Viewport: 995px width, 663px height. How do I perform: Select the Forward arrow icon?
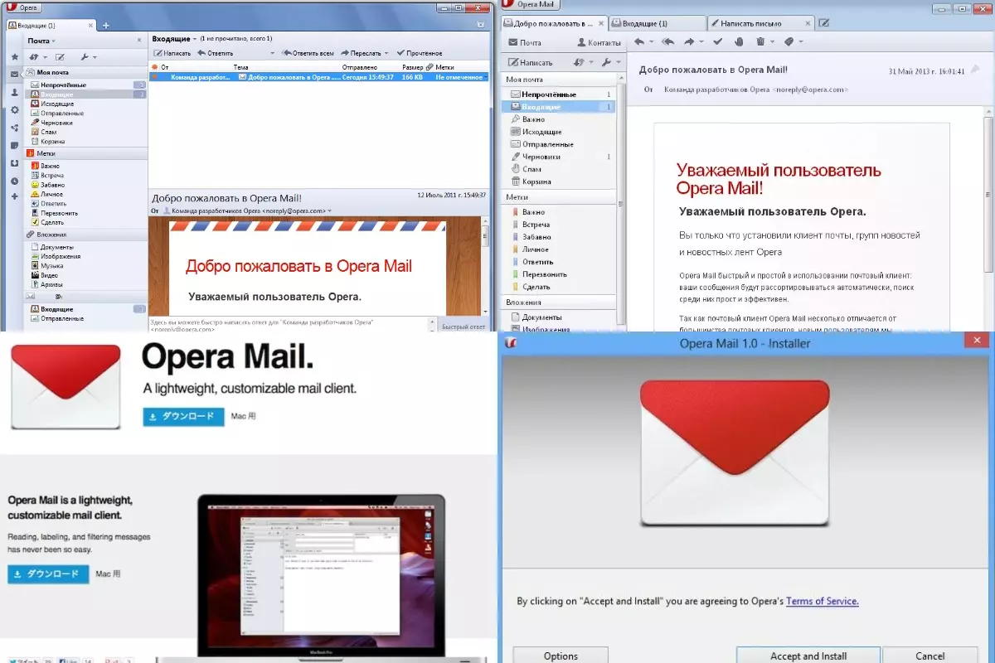click(x=689, y=41)
